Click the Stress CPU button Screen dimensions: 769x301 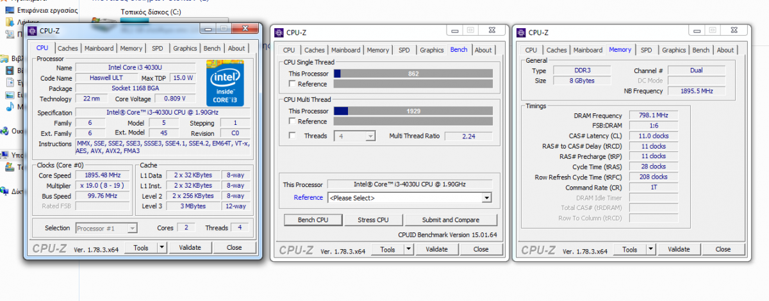point(373,220)
